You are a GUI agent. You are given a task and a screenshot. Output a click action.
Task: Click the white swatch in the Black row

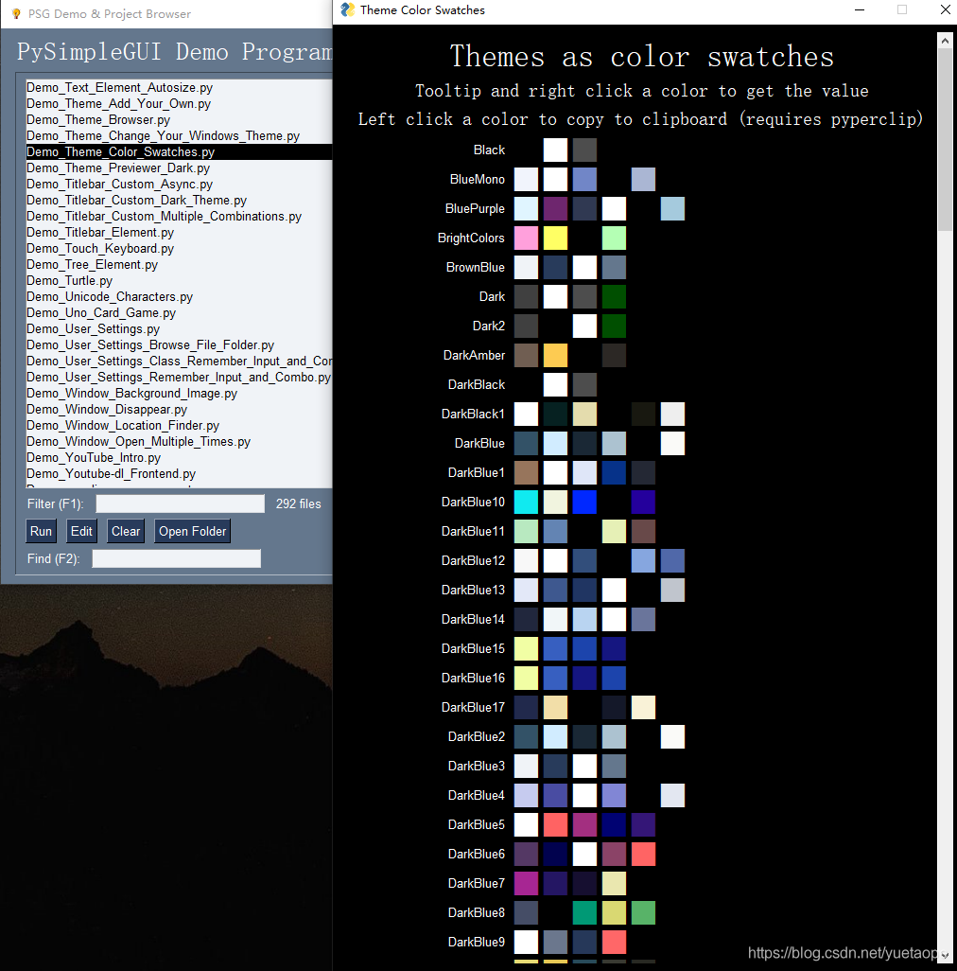[x=555, y=150]
